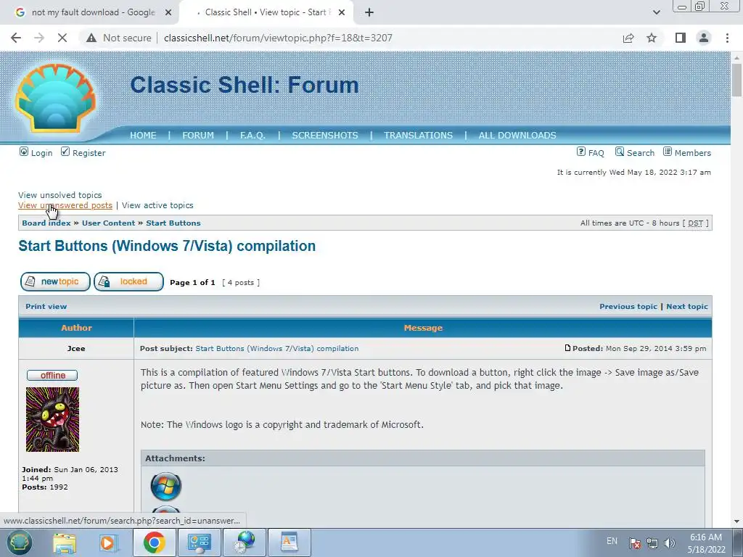Open File Explorer from the taskbar
The image size is (743, 557).
65,542
